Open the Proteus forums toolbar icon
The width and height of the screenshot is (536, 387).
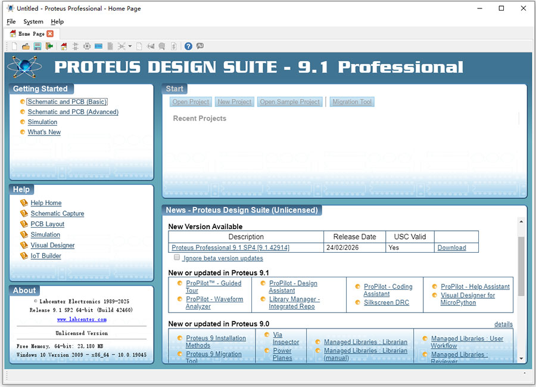(x=199, y=45)
